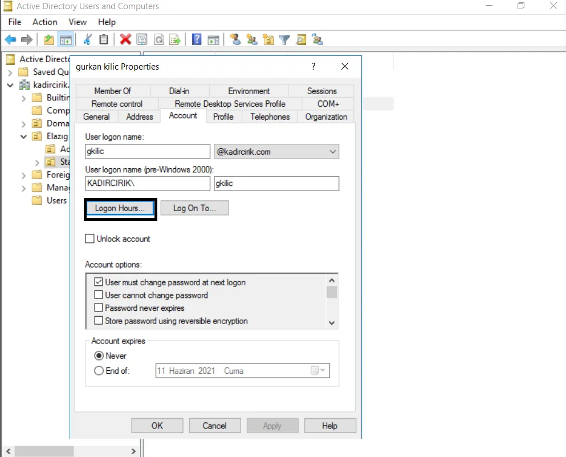Uncheck User must change password at next logon
Viewport: 566px width, 457px height.
pyautogui.click(x=99, y=282)
